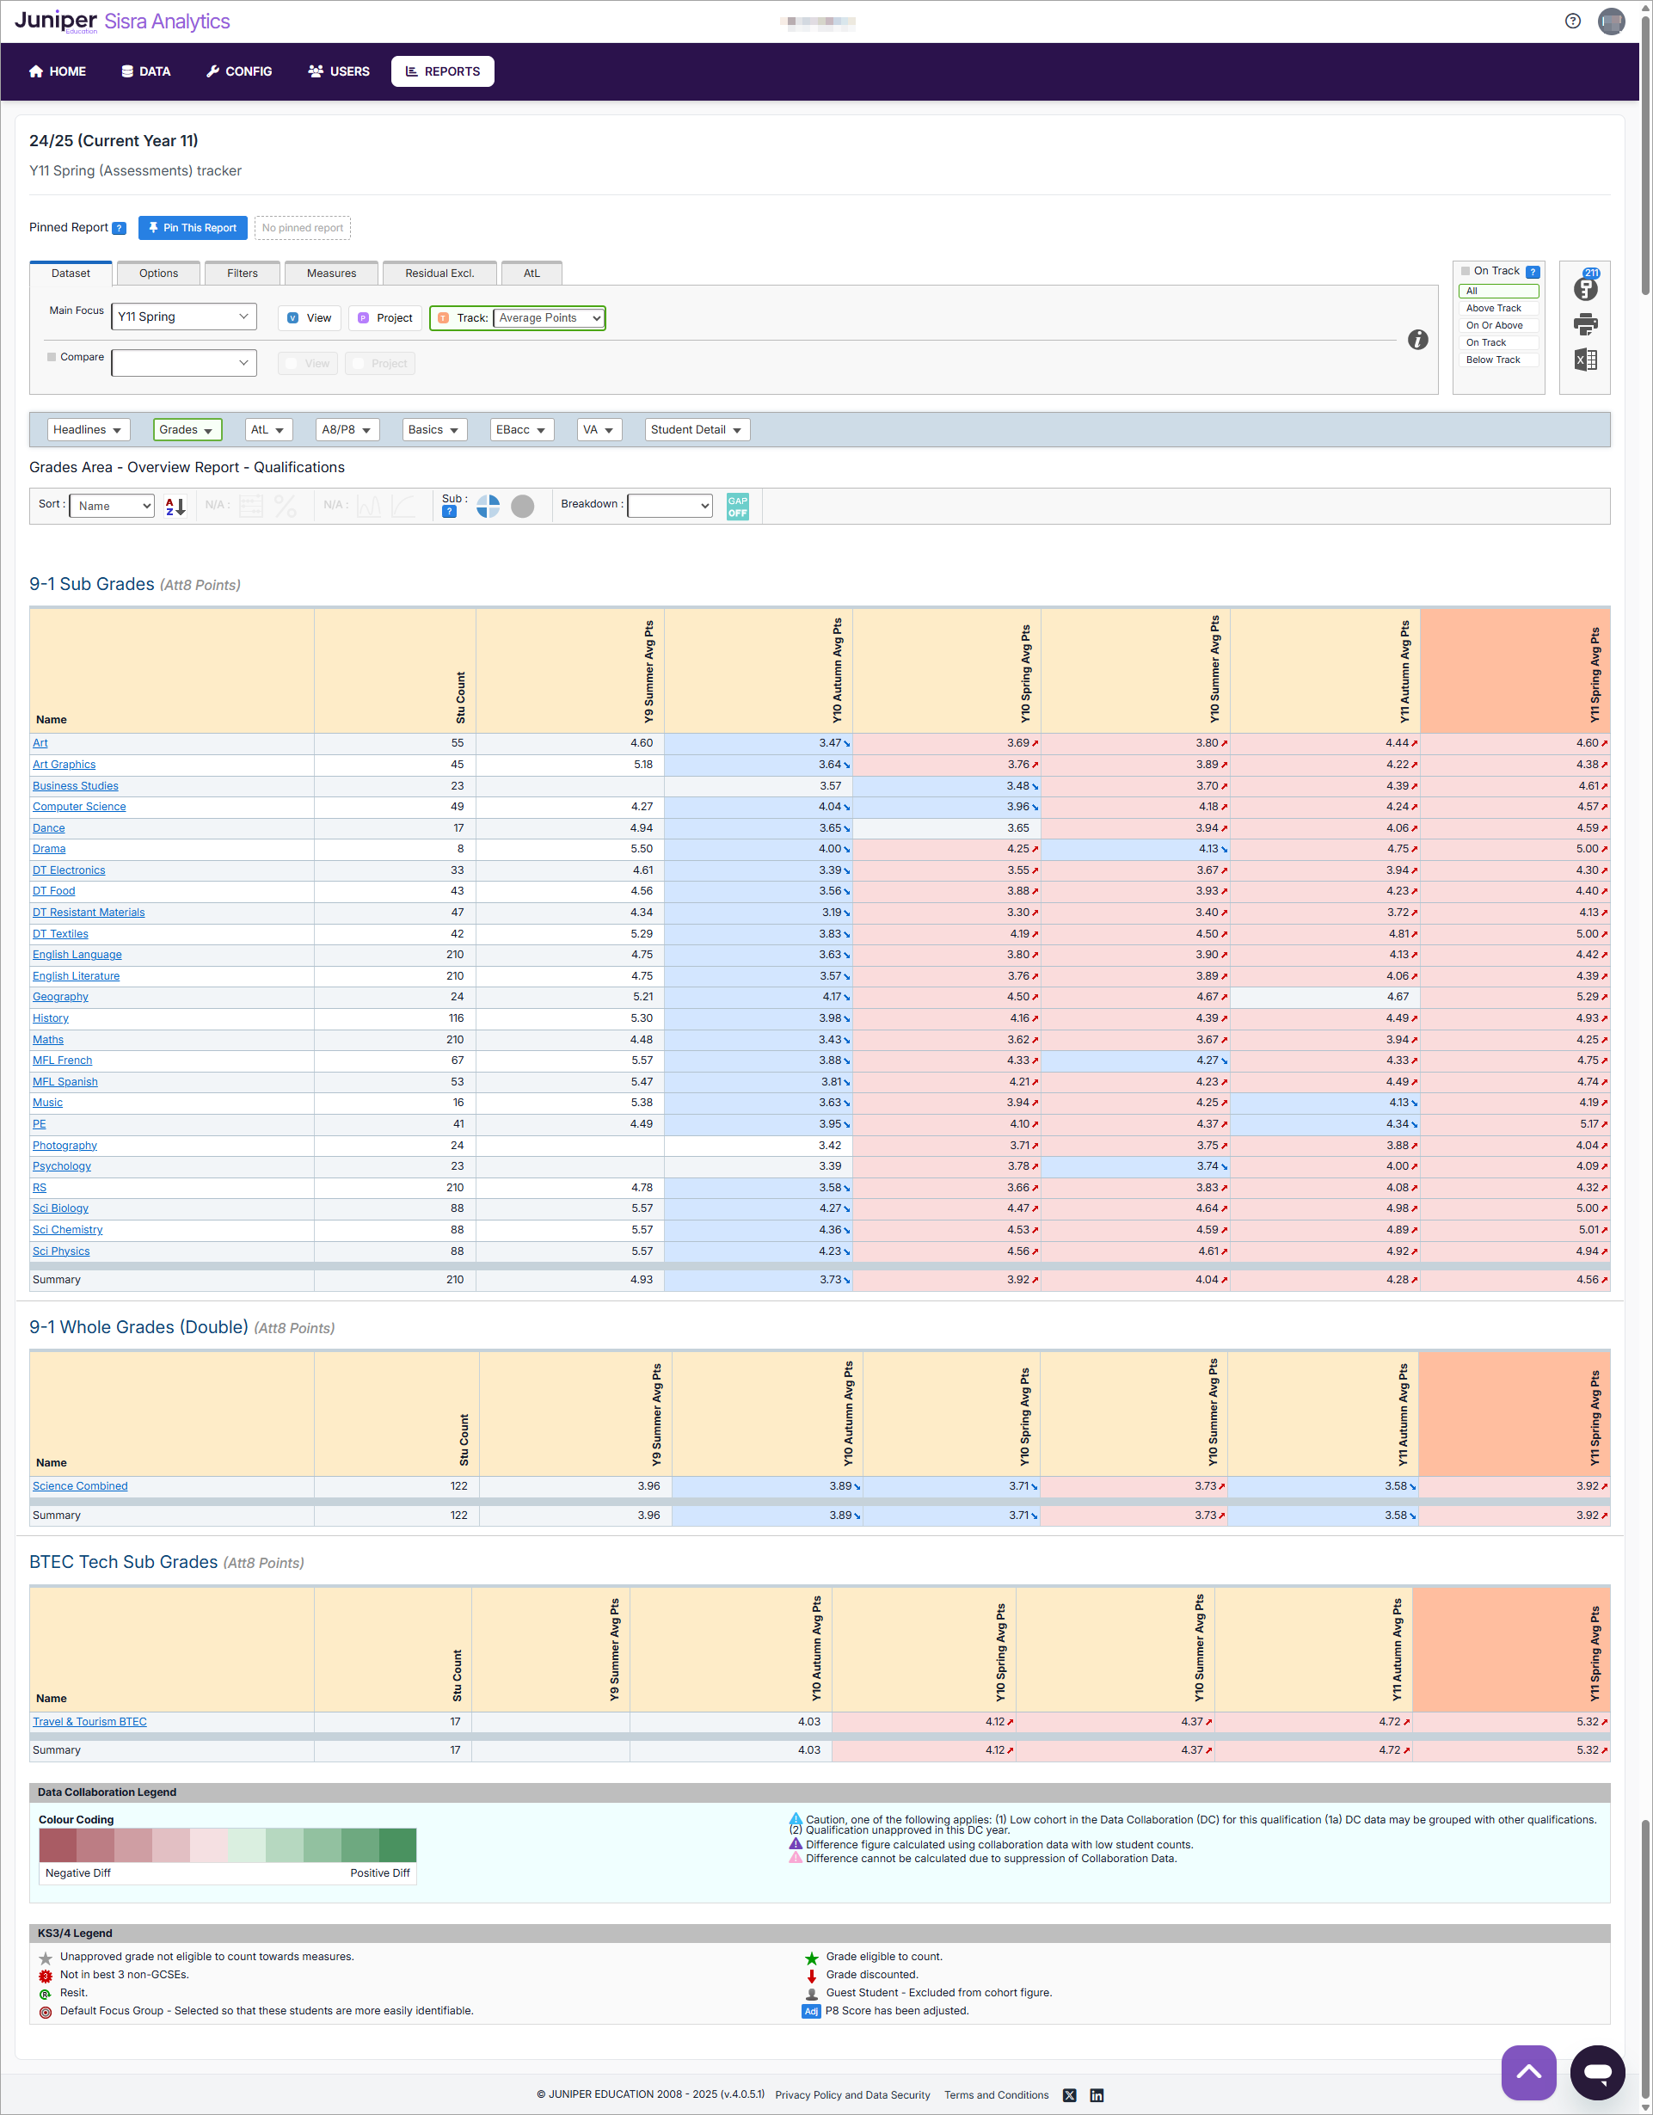The height and width of the screenshot is (2115, 1653).
Task: Turn the GAP OFF toggle on
Action: tap(737, 506)
